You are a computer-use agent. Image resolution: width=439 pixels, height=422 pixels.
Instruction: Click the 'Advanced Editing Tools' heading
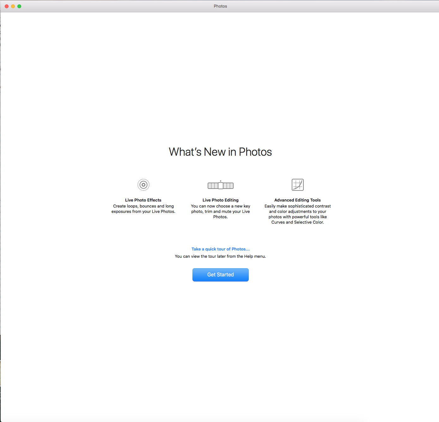(x=298, y=200)
